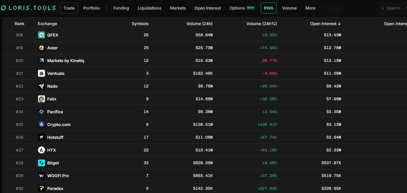Sort by the Rank column header
This screenshot has width=407, height=193.
point(19,24)
